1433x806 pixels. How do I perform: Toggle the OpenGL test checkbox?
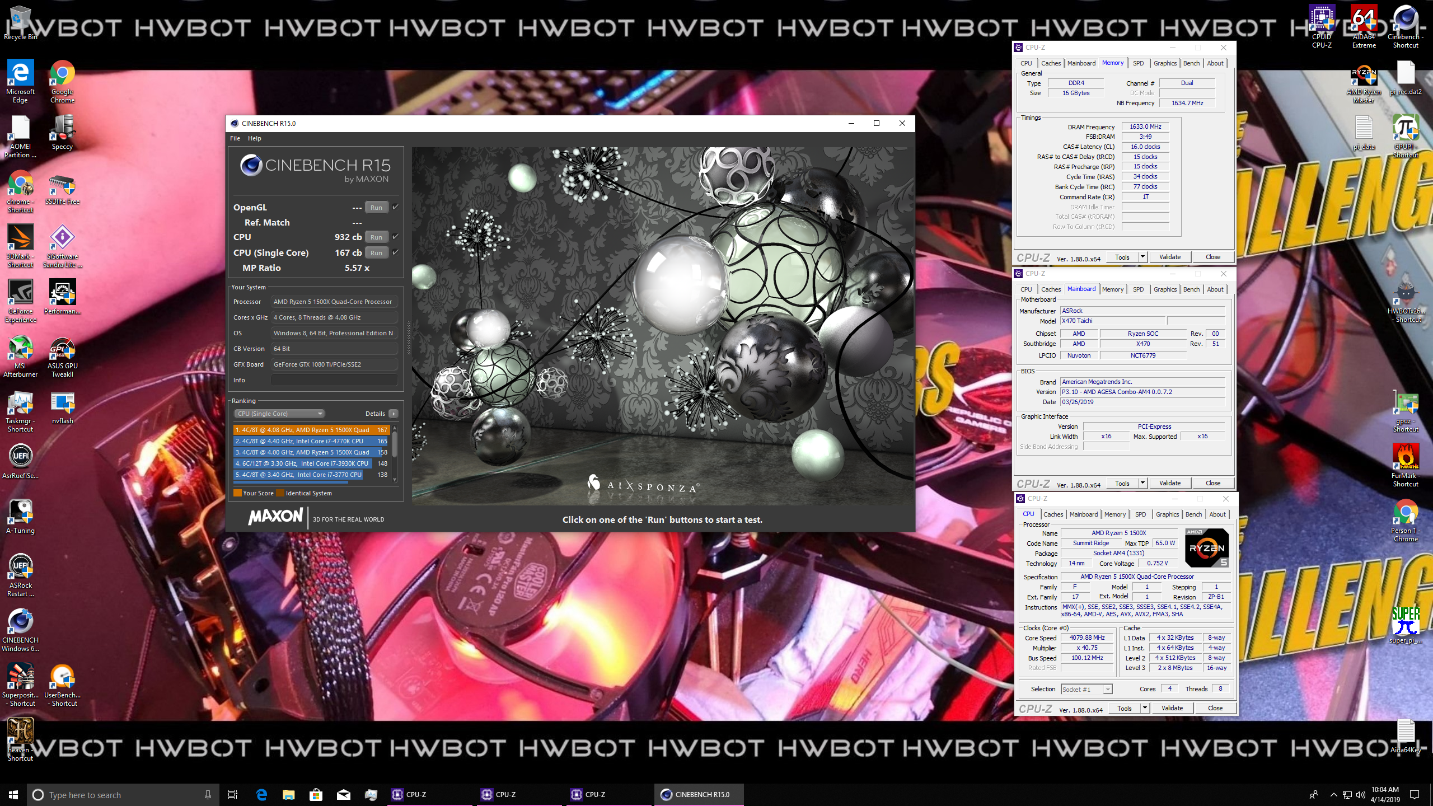click(x=395, y=207)
